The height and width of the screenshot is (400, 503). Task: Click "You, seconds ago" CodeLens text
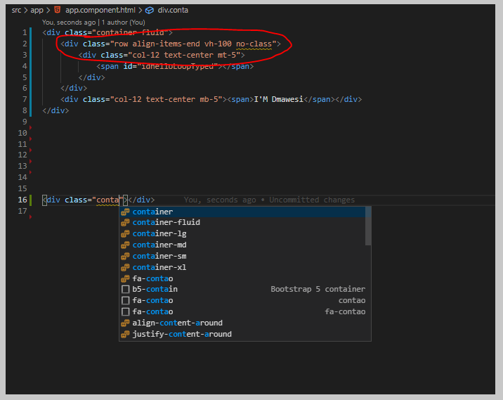(x=69, y=22)
